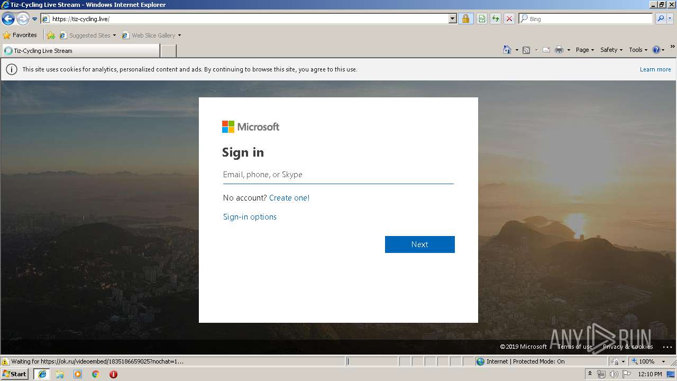Viewport: 677px width, 381px height.
Task: Click the red Opera taskbar icon
Action: 113,374
